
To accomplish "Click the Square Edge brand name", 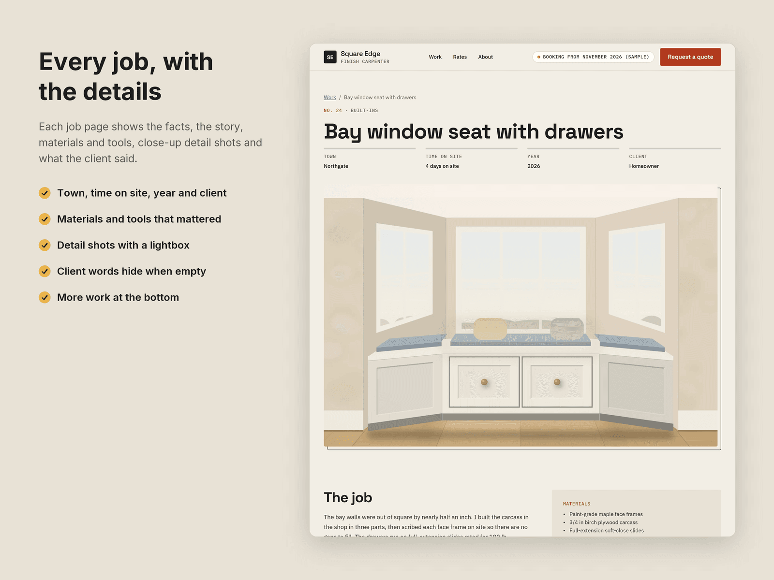I will click(360, 54).
